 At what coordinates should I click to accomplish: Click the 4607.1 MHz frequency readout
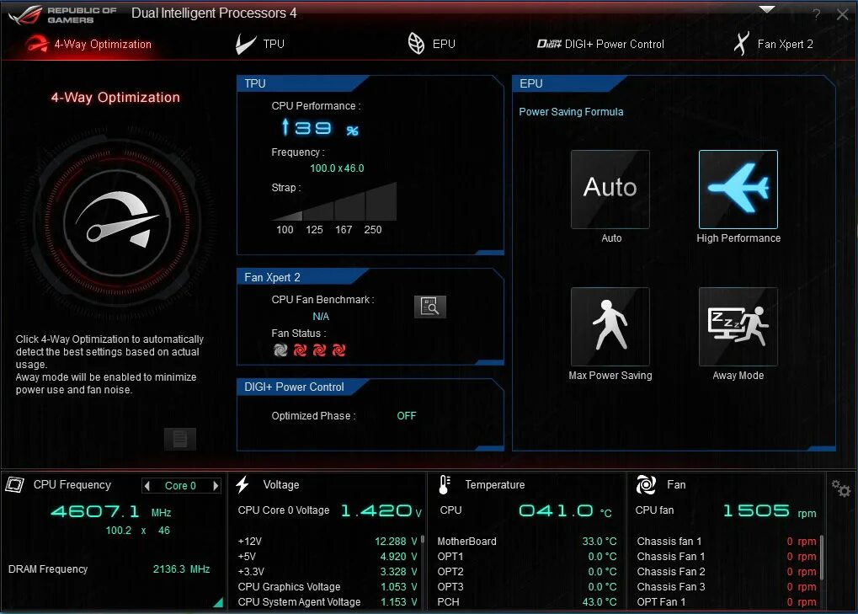[x=111, y=512]
